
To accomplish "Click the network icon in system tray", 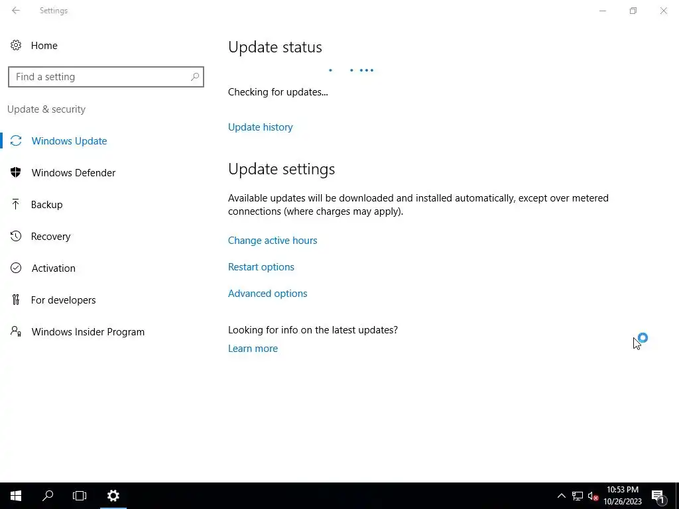I will (x=578, y=496).
